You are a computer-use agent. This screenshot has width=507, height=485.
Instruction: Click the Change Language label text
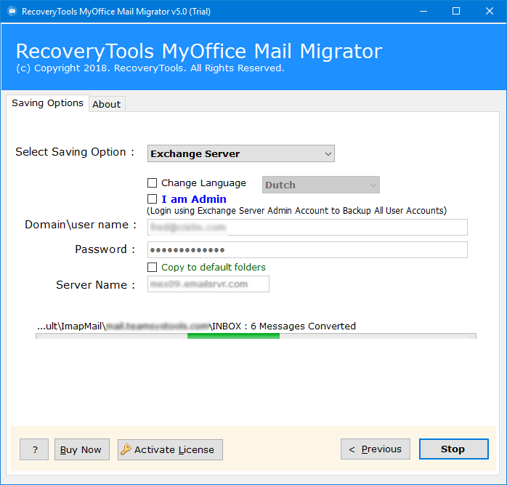(x=203, y=183)
